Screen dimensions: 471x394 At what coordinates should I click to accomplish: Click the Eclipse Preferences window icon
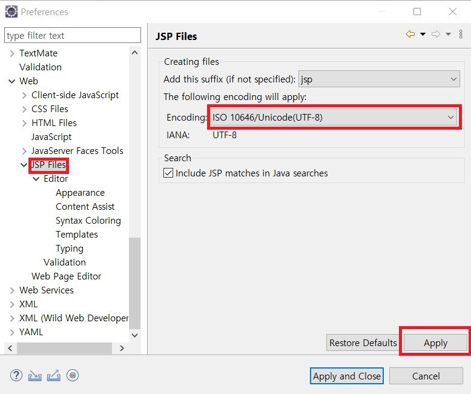click(x=12, y=12)
